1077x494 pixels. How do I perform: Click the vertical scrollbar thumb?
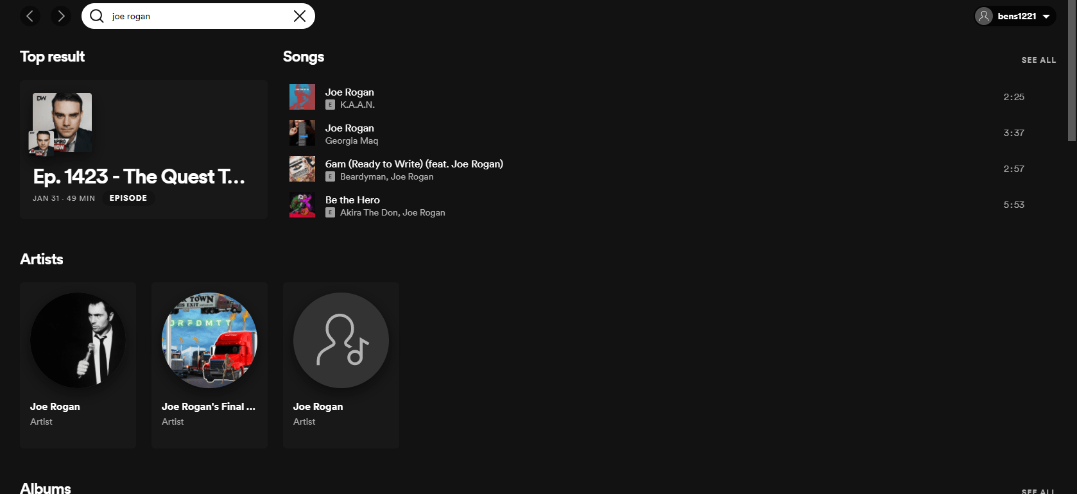pos(1071,71)
